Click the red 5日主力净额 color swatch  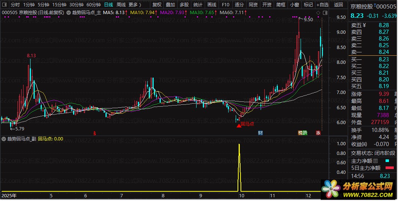pyautogui.click(x=390, y=168)
